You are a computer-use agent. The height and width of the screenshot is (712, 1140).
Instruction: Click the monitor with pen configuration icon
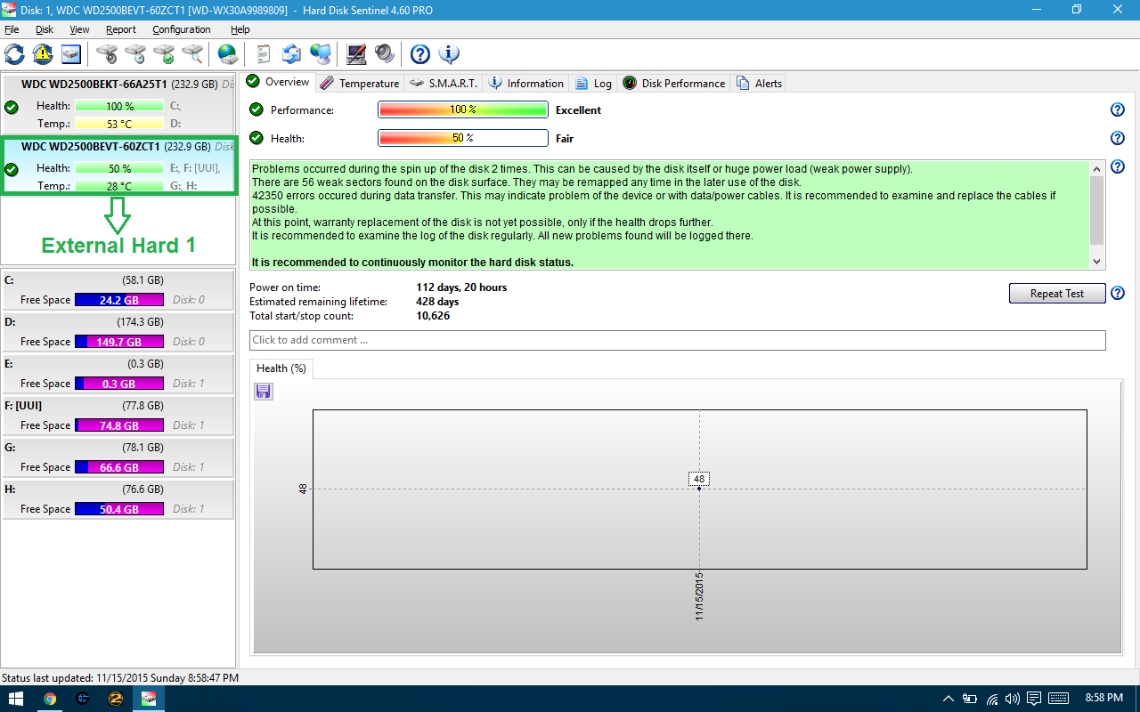[356, 54]
